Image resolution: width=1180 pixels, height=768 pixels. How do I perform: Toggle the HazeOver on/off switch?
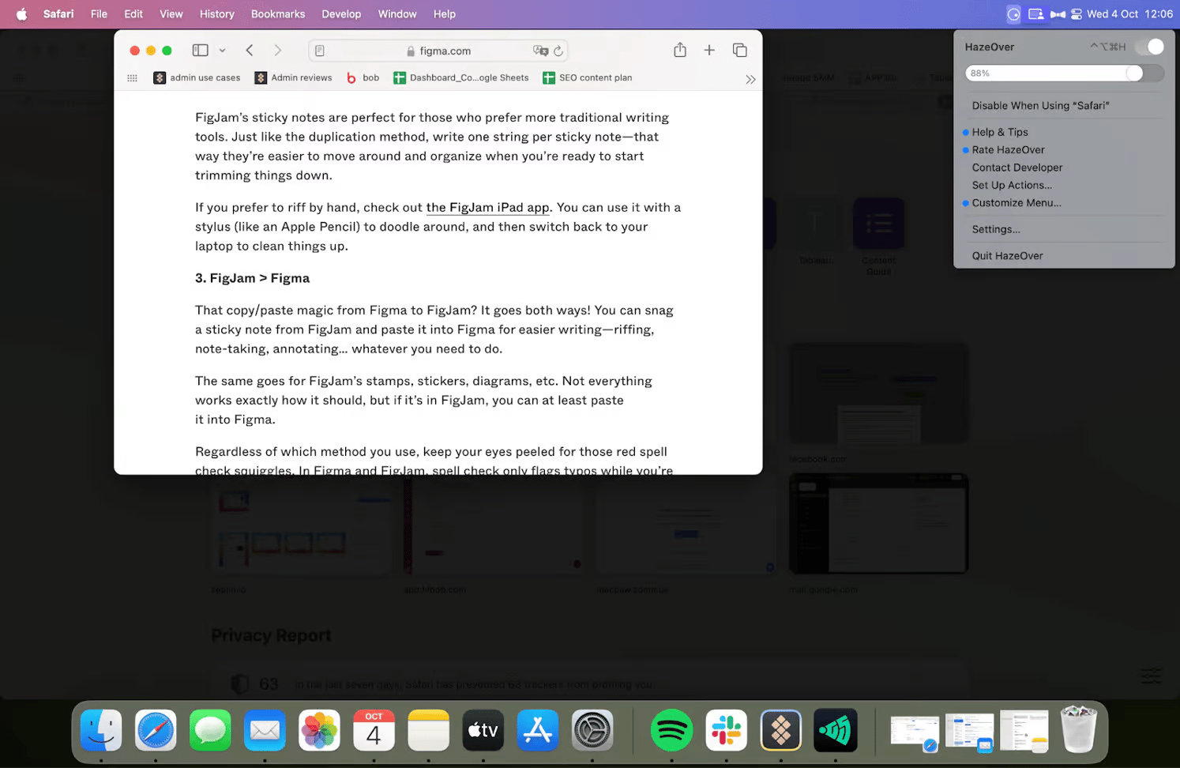tap(1149, 47)
